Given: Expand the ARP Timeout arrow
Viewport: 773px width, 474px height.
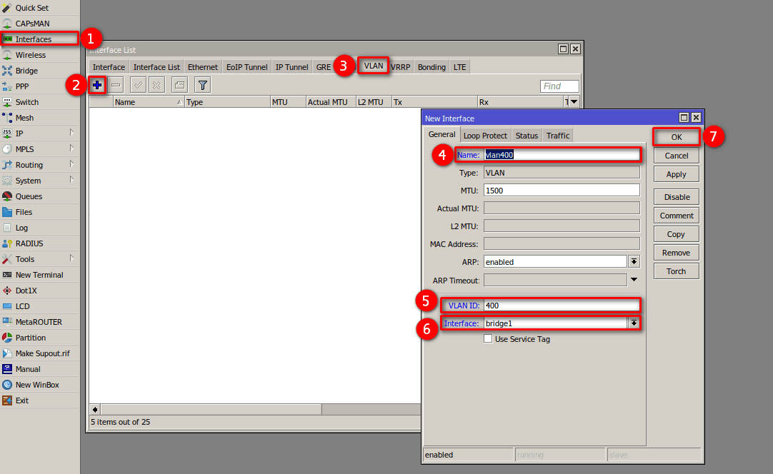Looking at the screenshot, I should point(633,280).
